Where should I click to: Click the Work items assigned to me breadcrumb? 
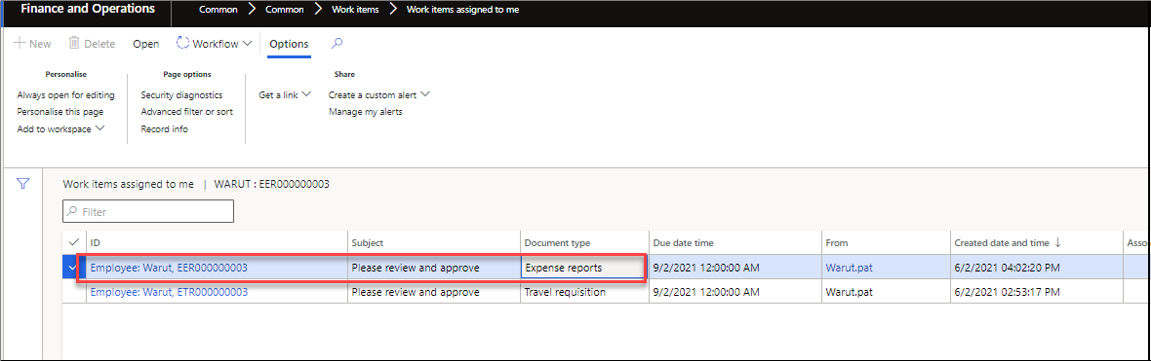[x=463, y=11]
